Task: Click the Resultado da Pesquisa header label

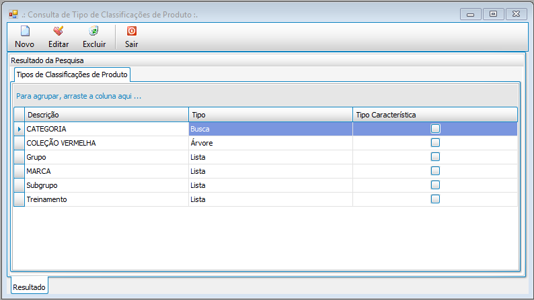Action: [47, 60]
